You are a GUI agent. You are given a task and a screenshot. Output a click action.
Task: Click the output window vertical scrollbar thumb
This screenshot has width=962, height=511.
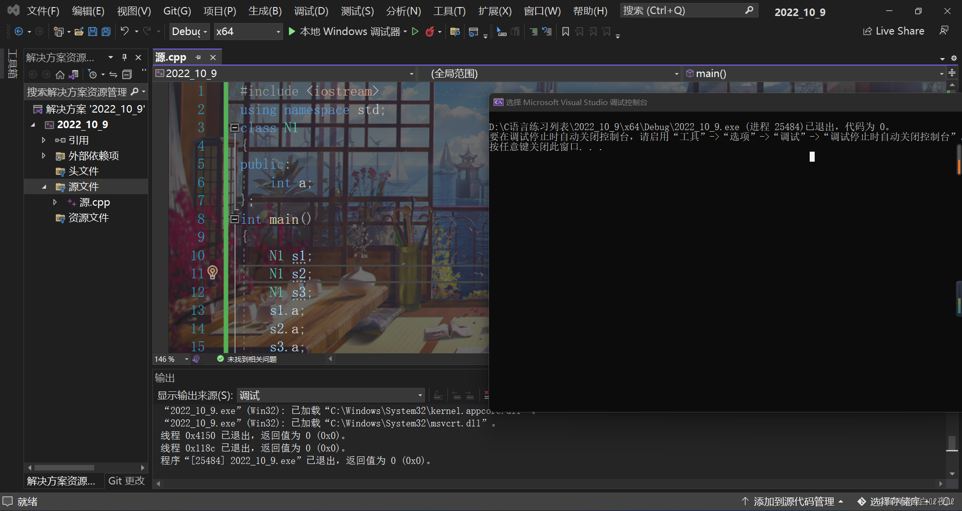click(952, 443)
